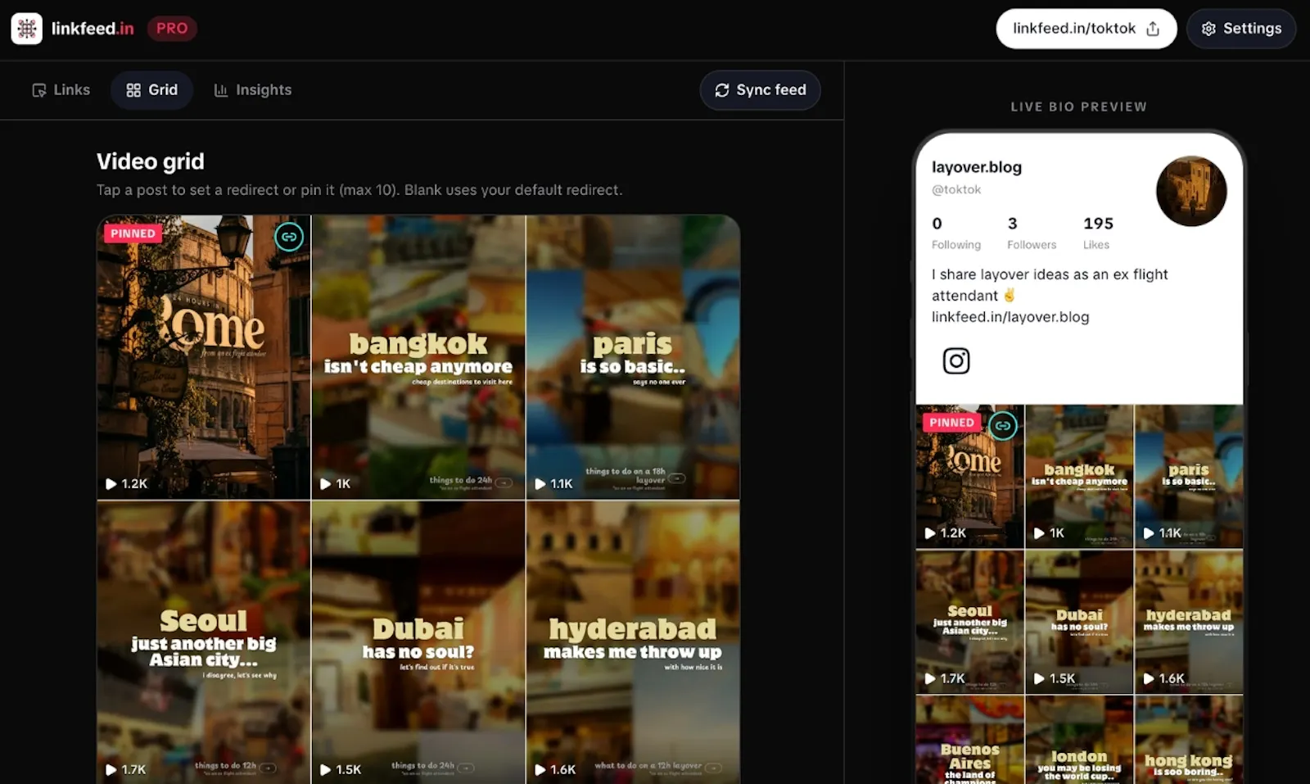This screenshot has width=1310, height=784.
Task: Open the paris is so basic video
Action: point(633,357)
